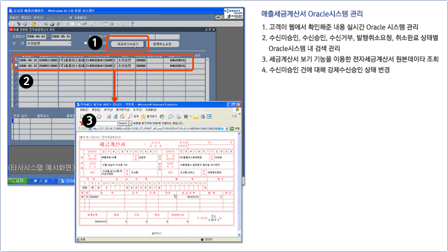Click the 세금계산서보기 button
This screenshot has height=252, width=448.
click(x=128, y=44)
